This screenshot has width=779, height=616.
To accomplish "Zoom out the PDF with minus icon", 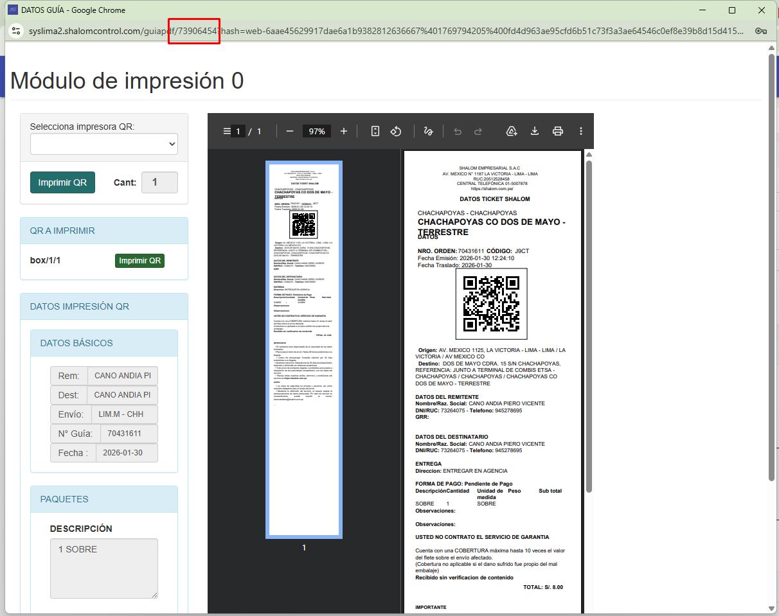I will click(x=290, y=131).
